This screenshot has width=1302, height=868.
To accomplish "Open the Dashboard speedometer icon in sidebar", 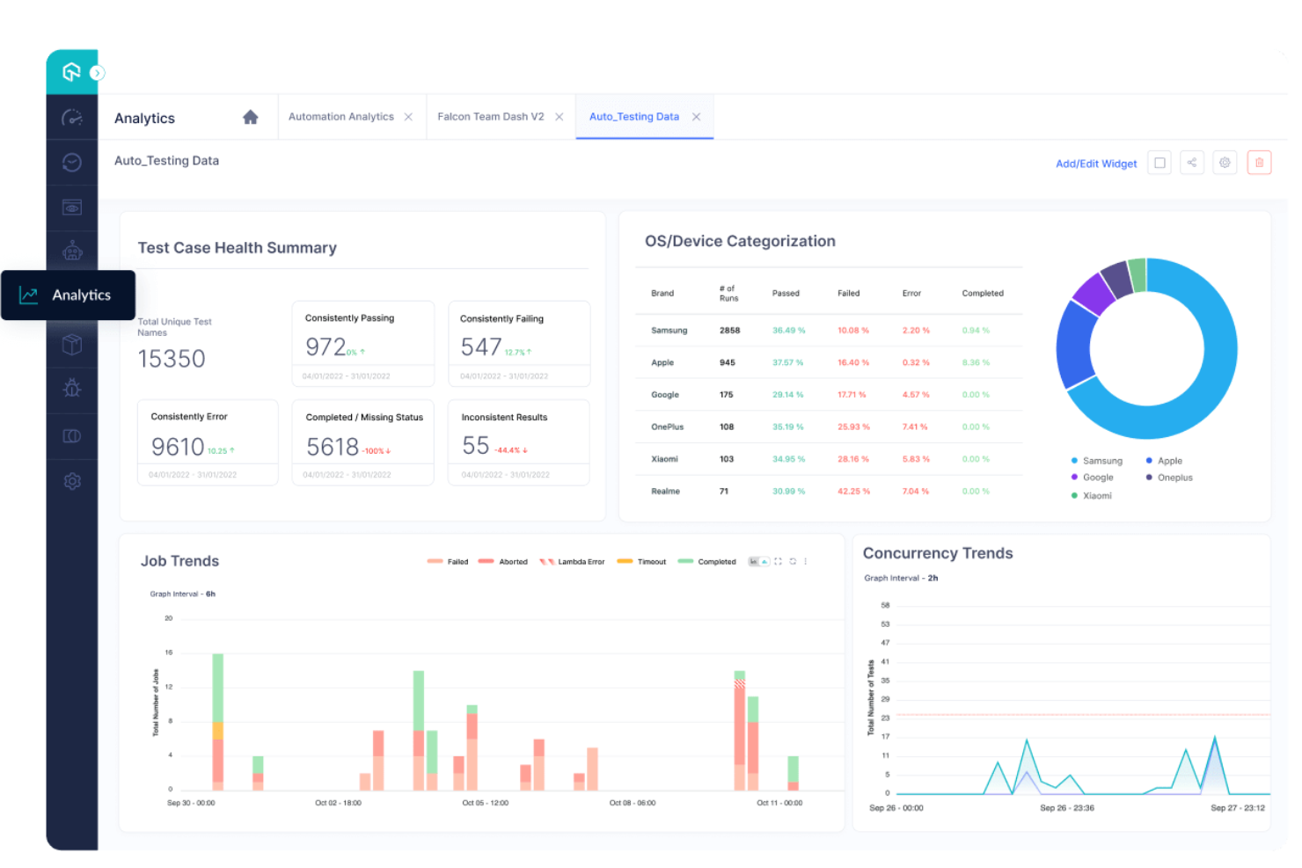I will 72,118.
